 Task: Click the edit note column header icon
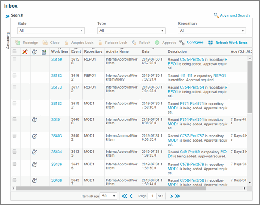tap(44, 51)
